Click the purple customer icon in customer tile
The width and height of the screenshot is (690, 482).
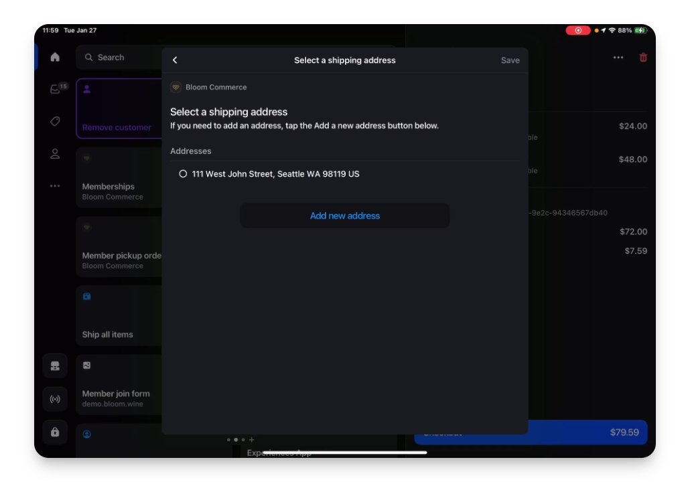pyautogui.click(x=86, y=89)
